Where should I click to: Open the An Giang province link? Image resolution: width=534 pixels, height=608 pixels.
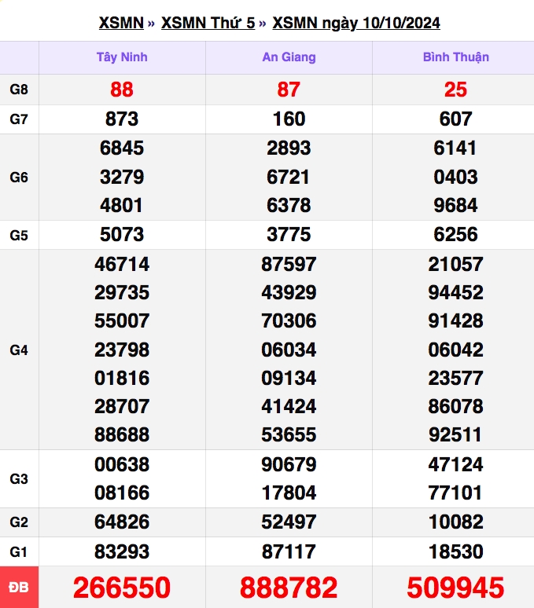289,57
